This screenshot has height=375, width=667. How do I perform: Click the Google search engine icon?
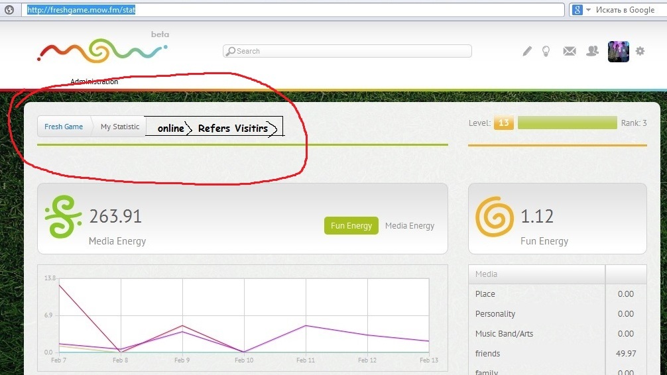coord(577,10)
